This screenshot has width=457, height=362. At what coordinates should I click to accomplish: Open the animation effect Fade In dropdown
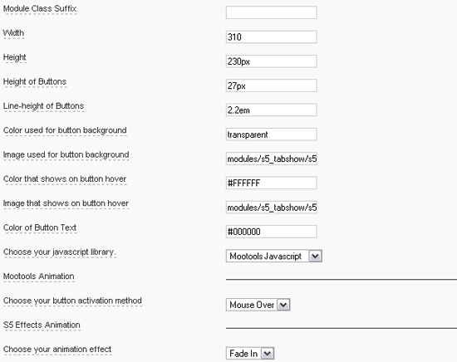click(268, 354)
